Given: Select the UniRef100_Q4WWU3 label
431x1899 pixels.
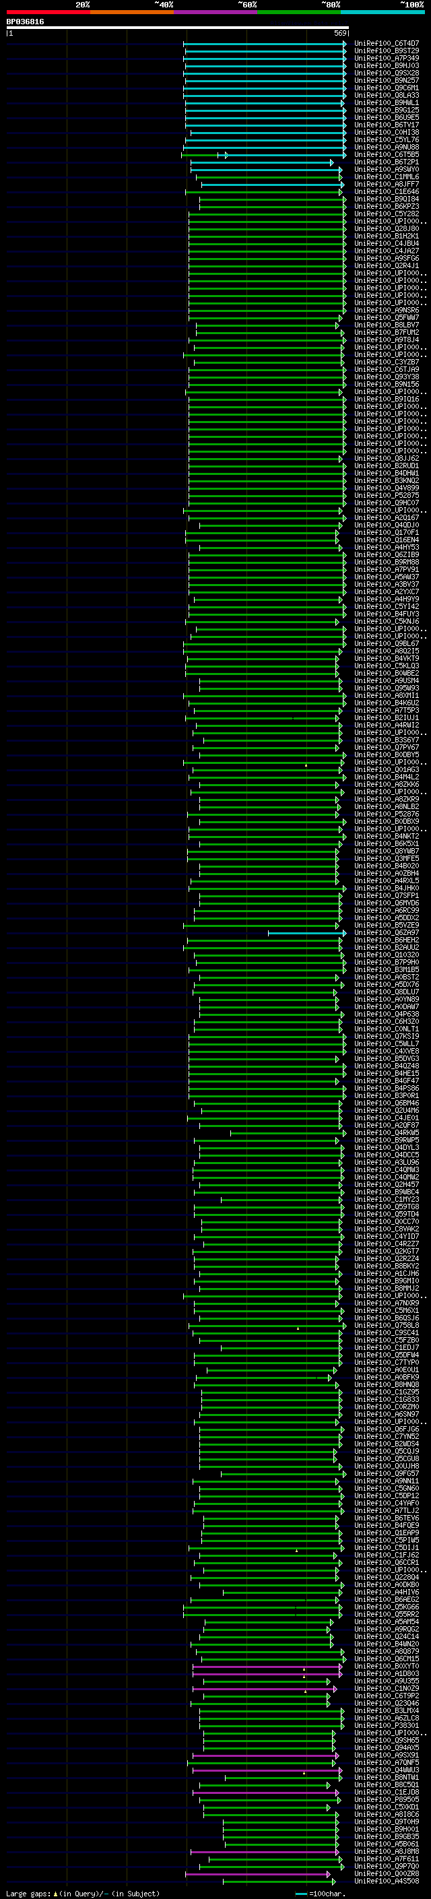Looking at the screenshot, I should (386, 1770).
